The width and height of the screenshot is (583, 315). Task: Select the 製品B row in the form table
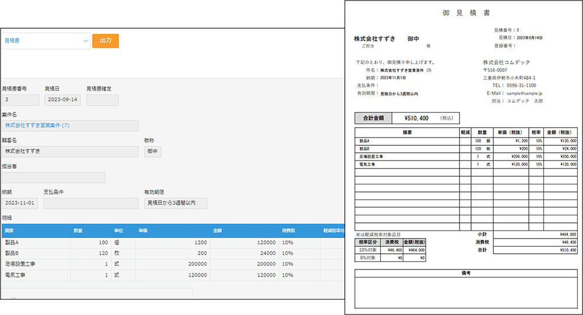click(x=173, y=253)
